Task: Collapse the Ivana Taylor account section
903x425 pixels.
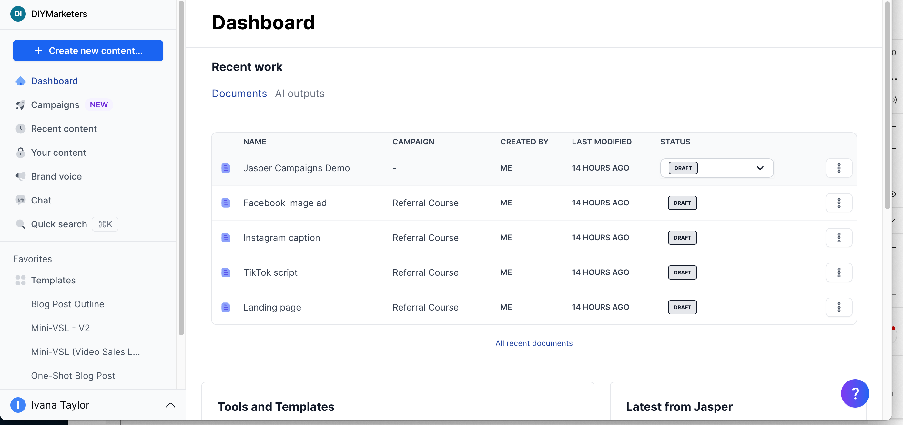Action: point(170,405)
